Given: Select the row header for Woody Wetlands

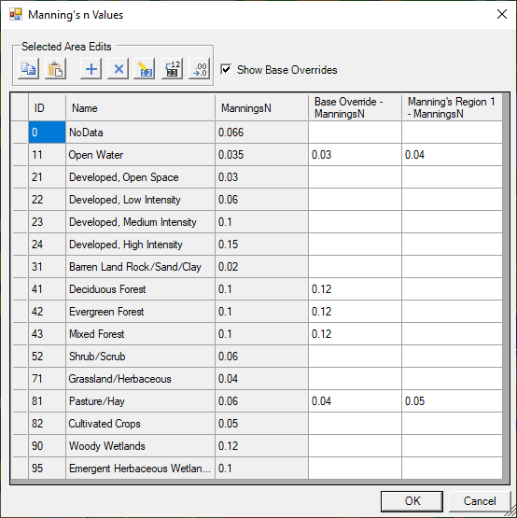Looking at the screenshot, I should (x=20, y=446).
